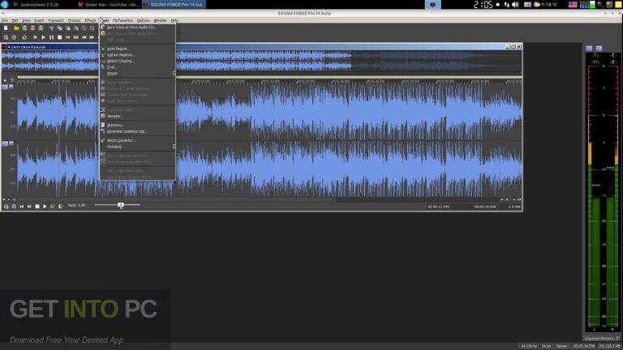Click the system volume tray icon

pyautogui.click(x=515, y=5)
